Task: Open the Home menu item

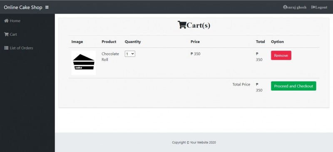Action: (x=12, y=21)
